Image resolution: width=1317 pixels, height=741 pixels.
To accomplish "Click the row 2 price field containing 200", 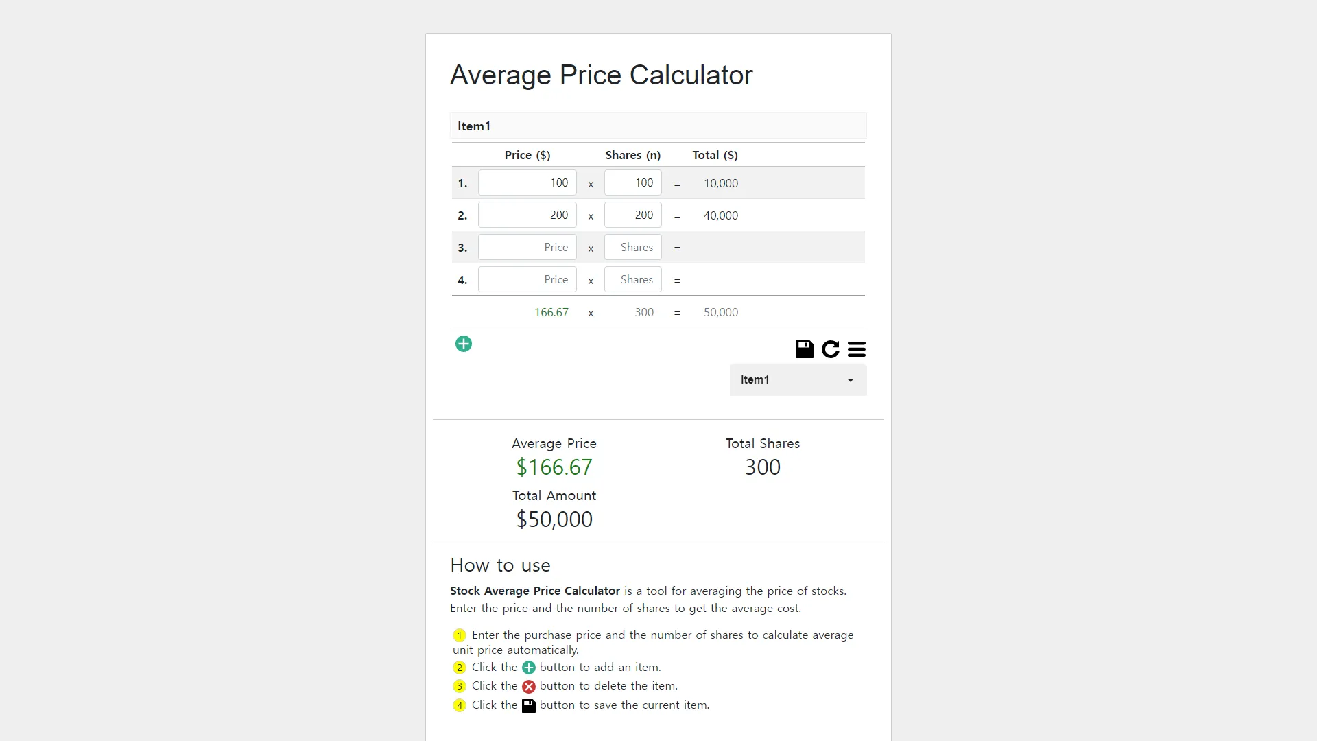I will (x=527, y=215).
